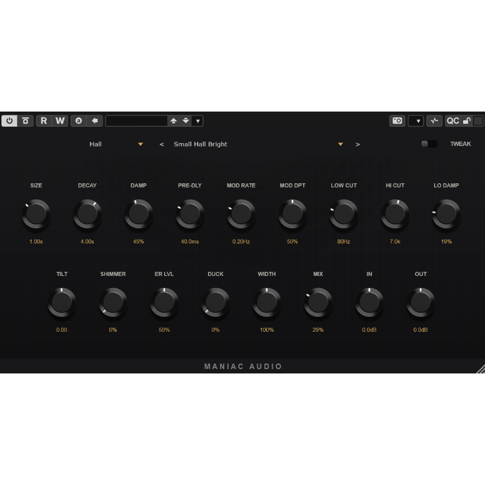The height and width of the screenshot is (485, 485).
Task: Enable Read automation (R) button
Action: (x=44, y=121)
